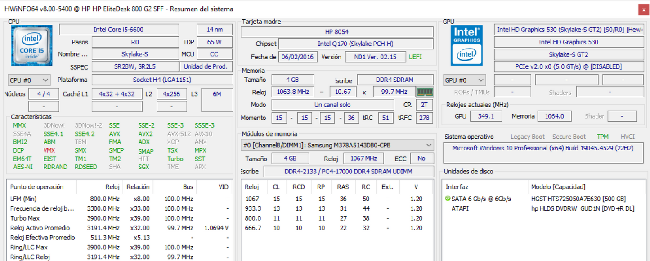Open the CPU #0 selector dropdown
Viewport: 650px width, 261px height.
coord(29,80)
